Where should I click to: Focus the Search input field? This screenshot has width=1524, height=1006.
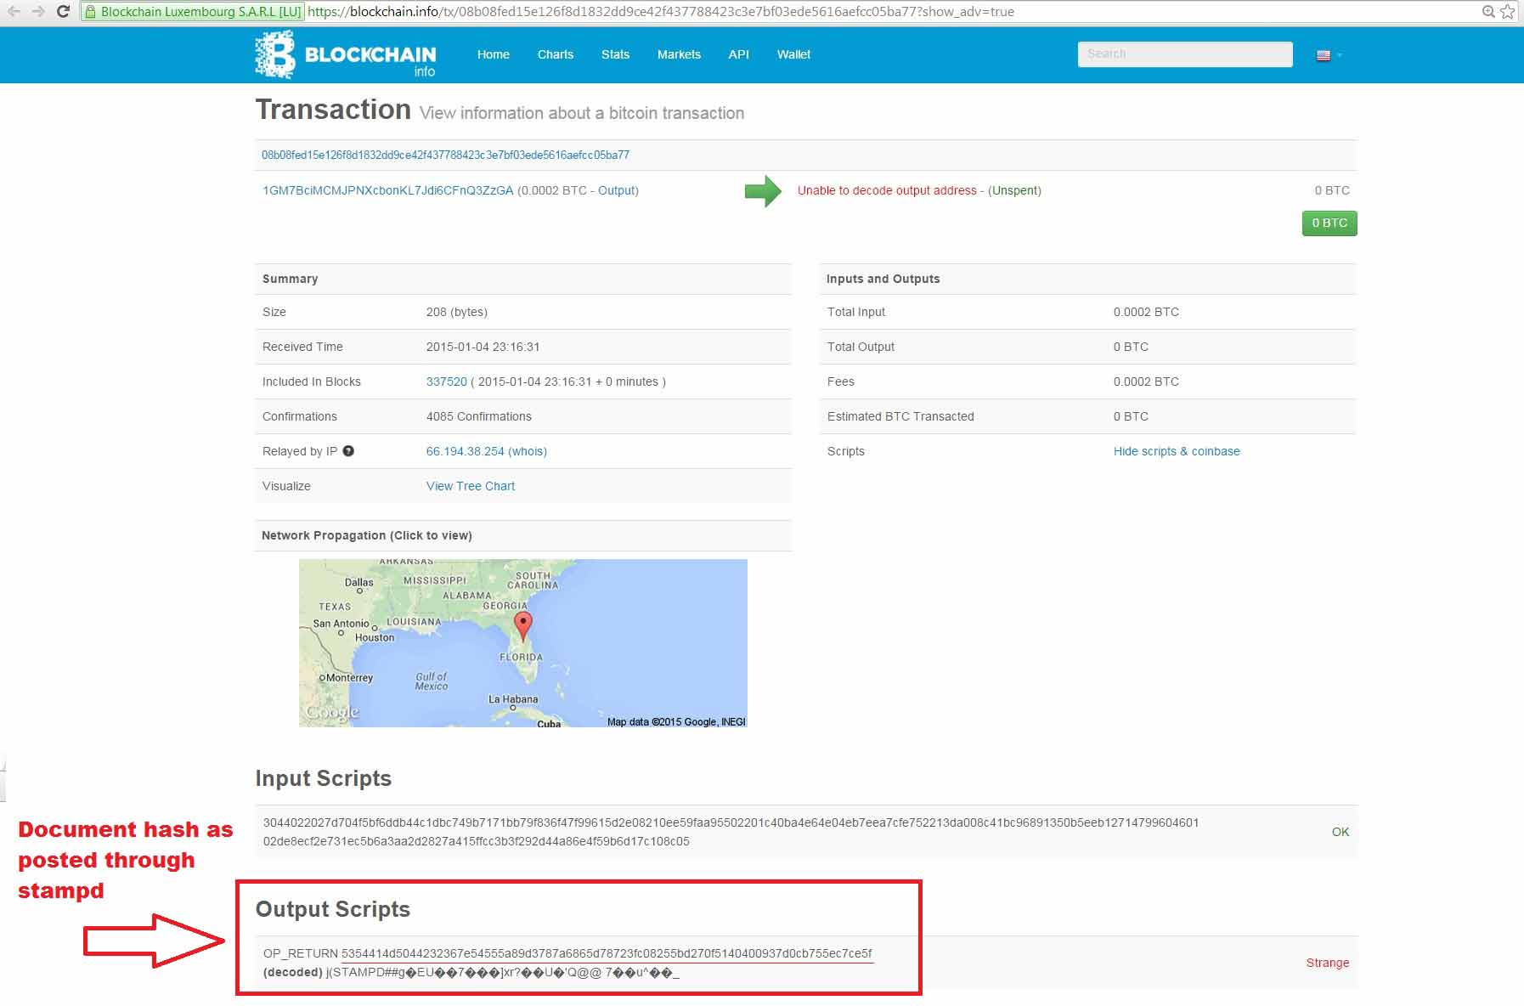click(x=1185, y=54)
